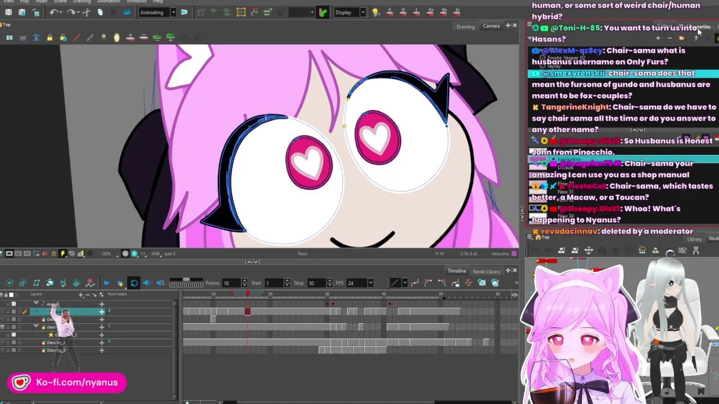This screenshot has height=404, width=719.
Task: Click the sound scrubbing icon in Timeline toolbar
Action: pos(160,283)
